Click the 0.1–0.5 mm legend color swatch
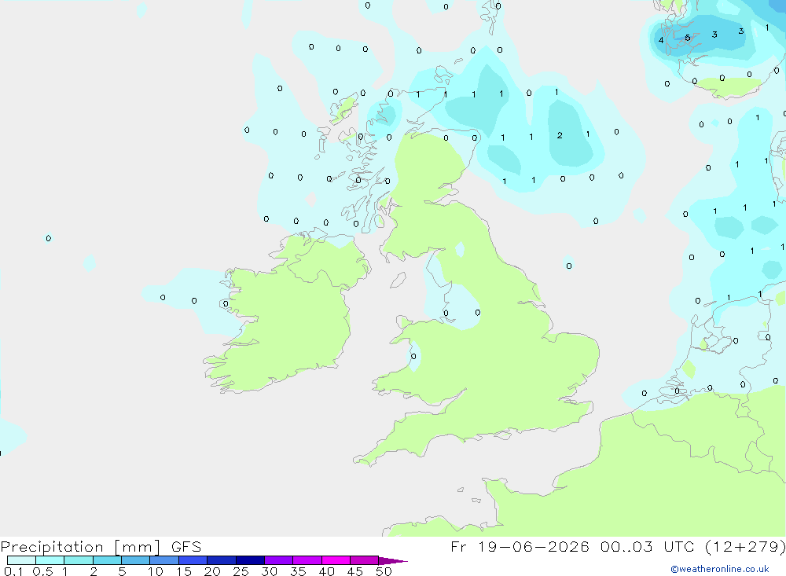Screen dimensions: 786x576 (21, 560)
